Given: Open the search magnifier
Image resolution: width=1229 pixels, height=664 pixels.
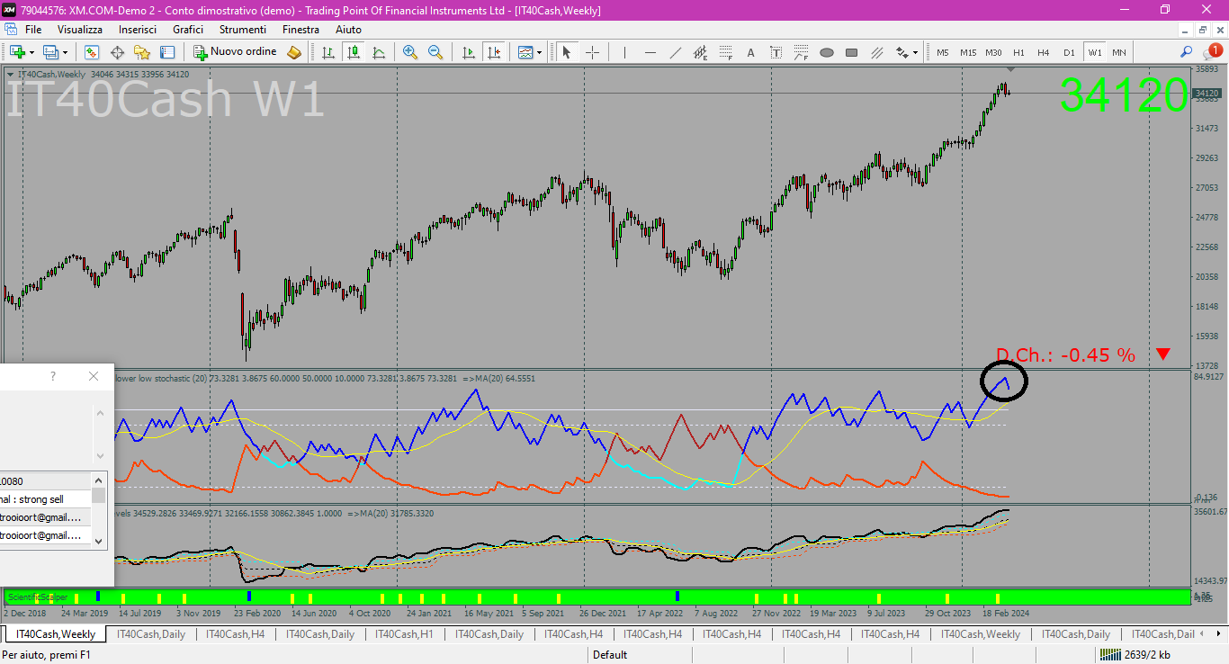Looking at the screenshot, I should [1187, 52].
